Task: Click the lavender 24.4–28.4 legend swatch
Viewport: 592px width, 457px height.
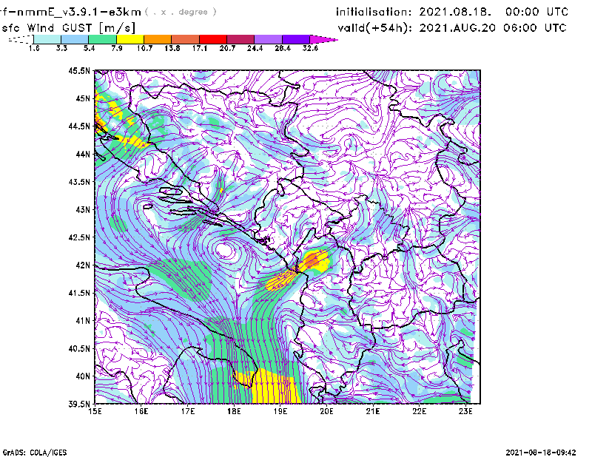Action: [x=269, y=39]
